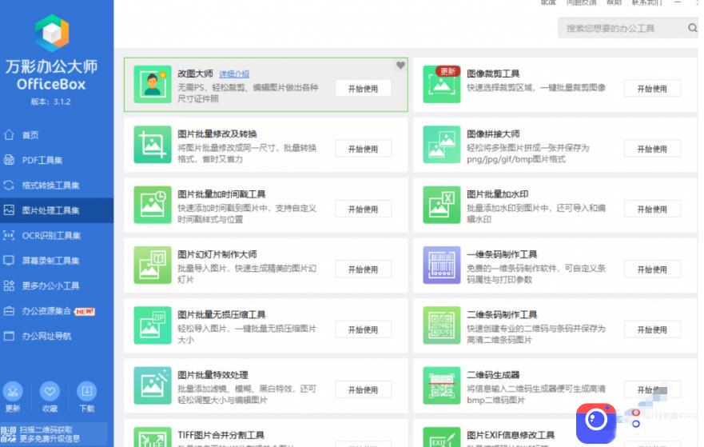This screenshot has width=704, height=447.
Task: Click 开始使用 for 图片批量修改及转换
Action: tap(363, 149)
